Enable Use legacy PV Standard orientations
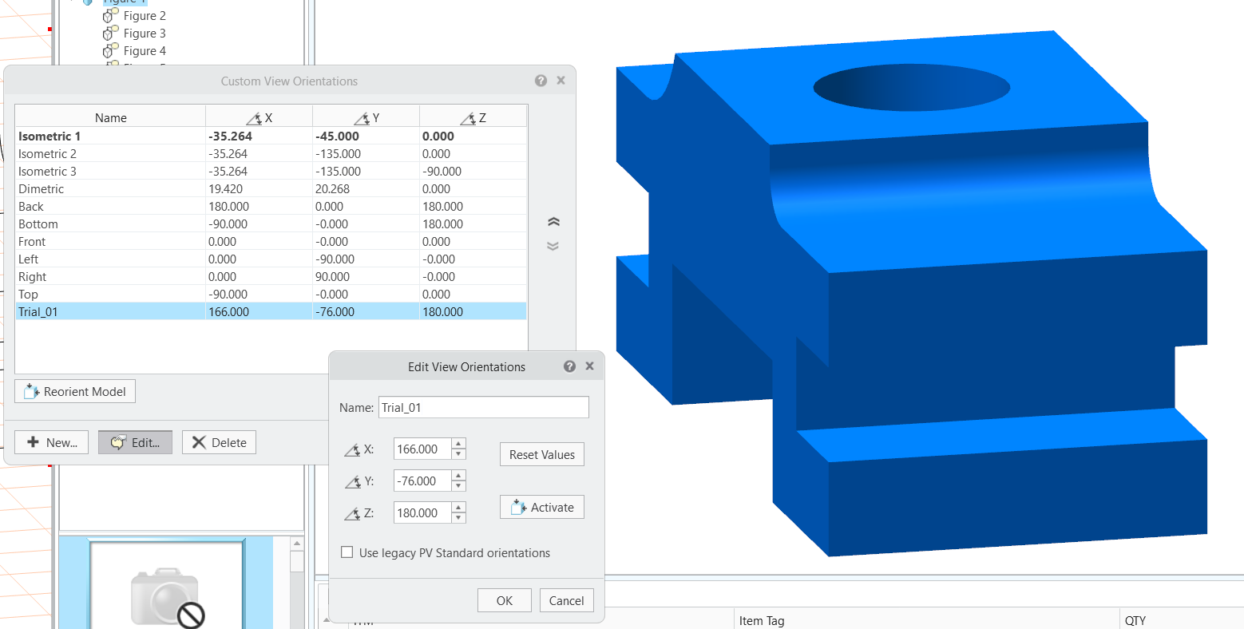This screenshot has width=1244, height=629. coord(347,552)
